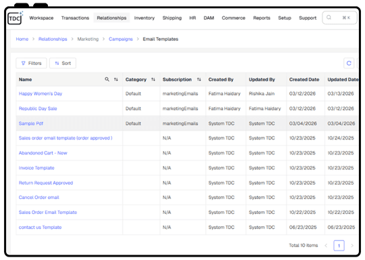Open the Sort button
The height and width of the screenshot is (260, 365).
click(63, 63)
